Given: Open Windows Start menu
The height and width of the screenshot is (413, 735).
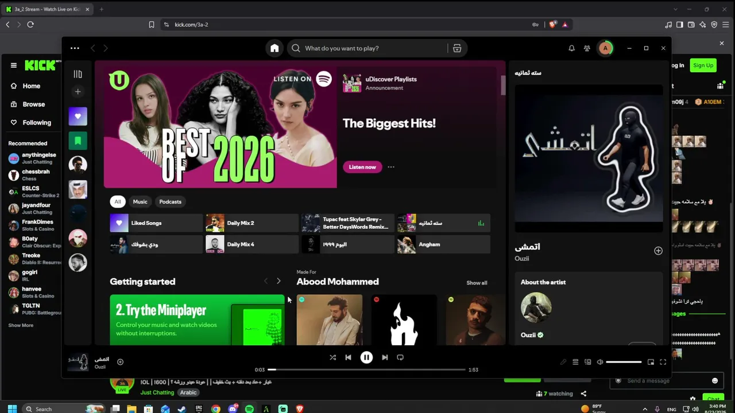Looking at the screenshot, I should click(12, 409).
